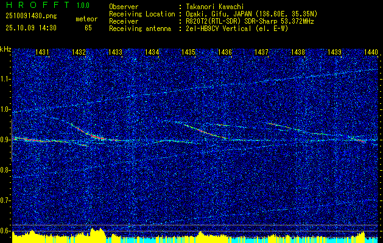
Task: Click the Observer field label
Action: [x=124, y=7]
